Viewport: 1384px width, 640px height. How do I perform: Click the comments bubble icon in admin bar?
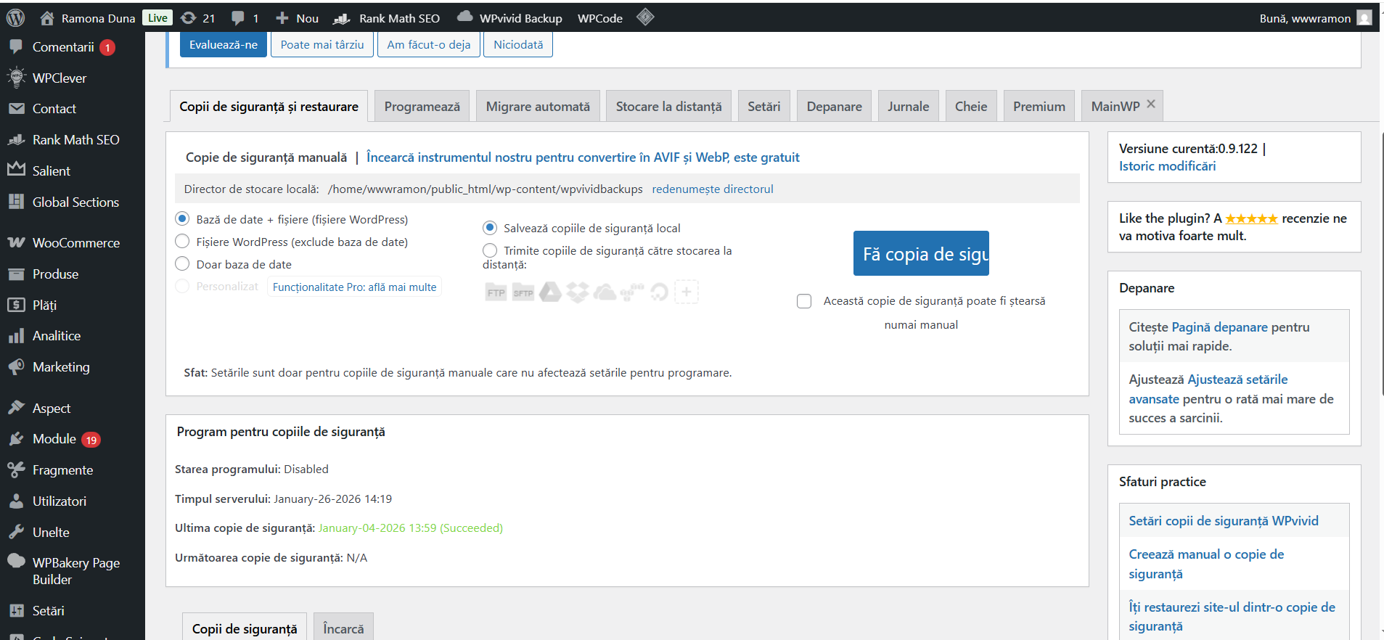[x=238, y=18]
